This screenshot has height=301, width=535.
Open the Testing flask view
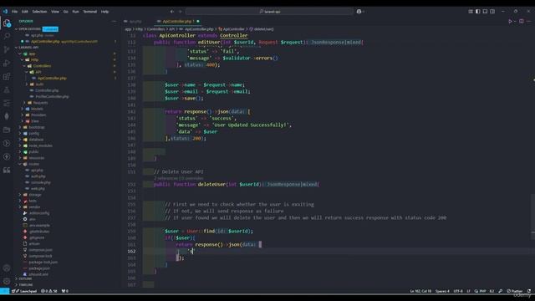coord(7,89)
